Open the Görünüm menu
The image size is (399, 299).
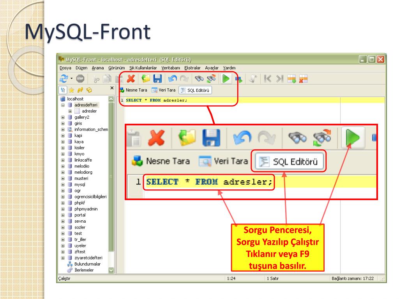click(x=117, y=68)
